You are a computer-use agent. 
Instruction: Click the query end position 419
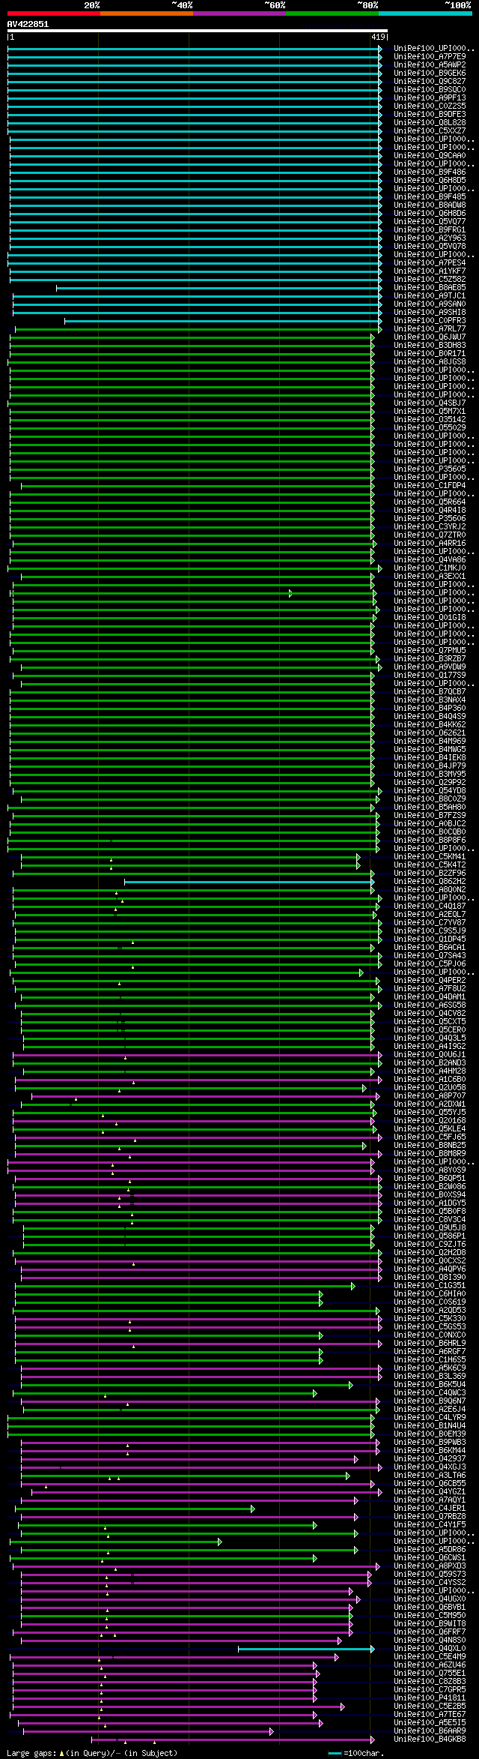(x=378, y=37)
